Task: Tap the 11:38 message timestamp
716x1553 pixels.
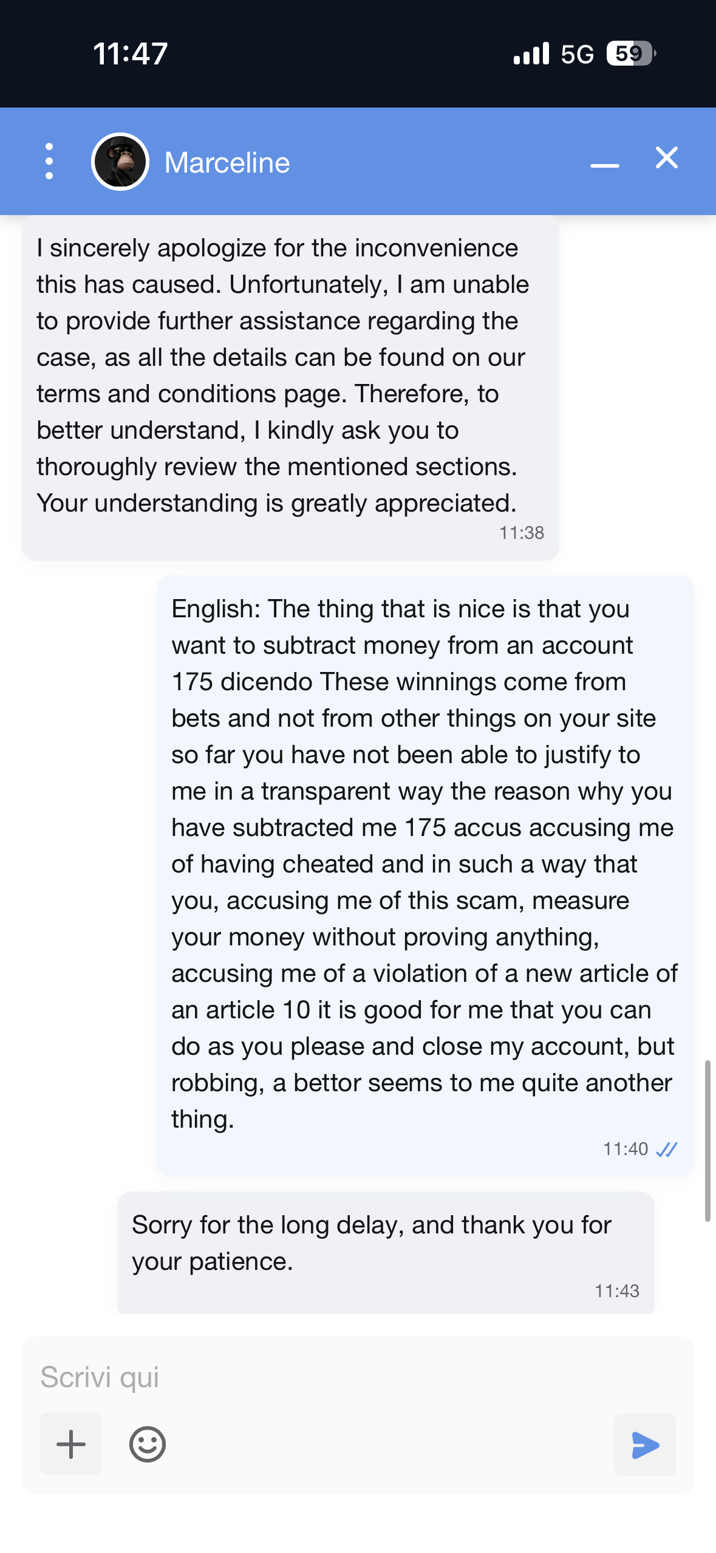Action: 521,533
